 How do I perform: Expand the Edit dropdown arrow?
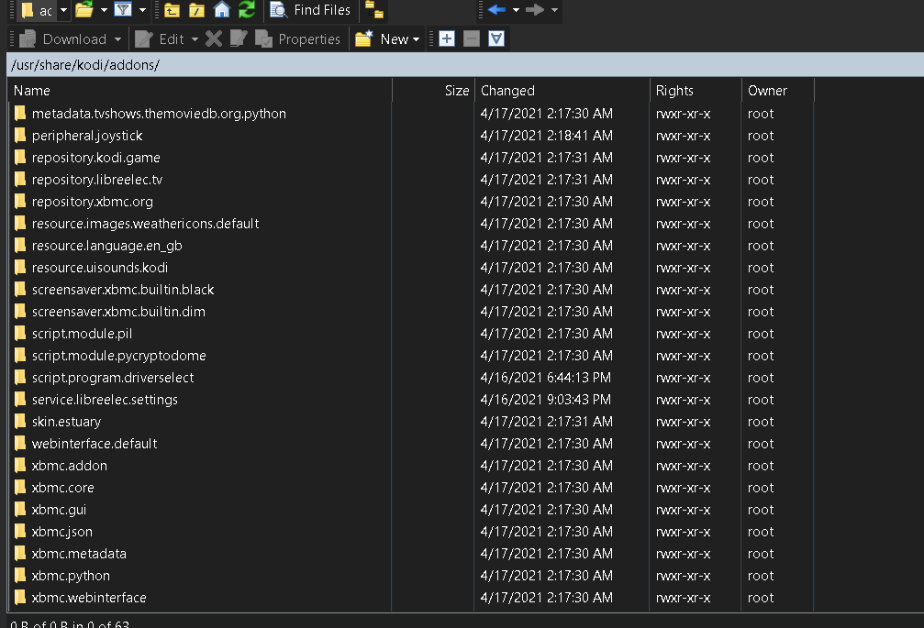[195, 39]
